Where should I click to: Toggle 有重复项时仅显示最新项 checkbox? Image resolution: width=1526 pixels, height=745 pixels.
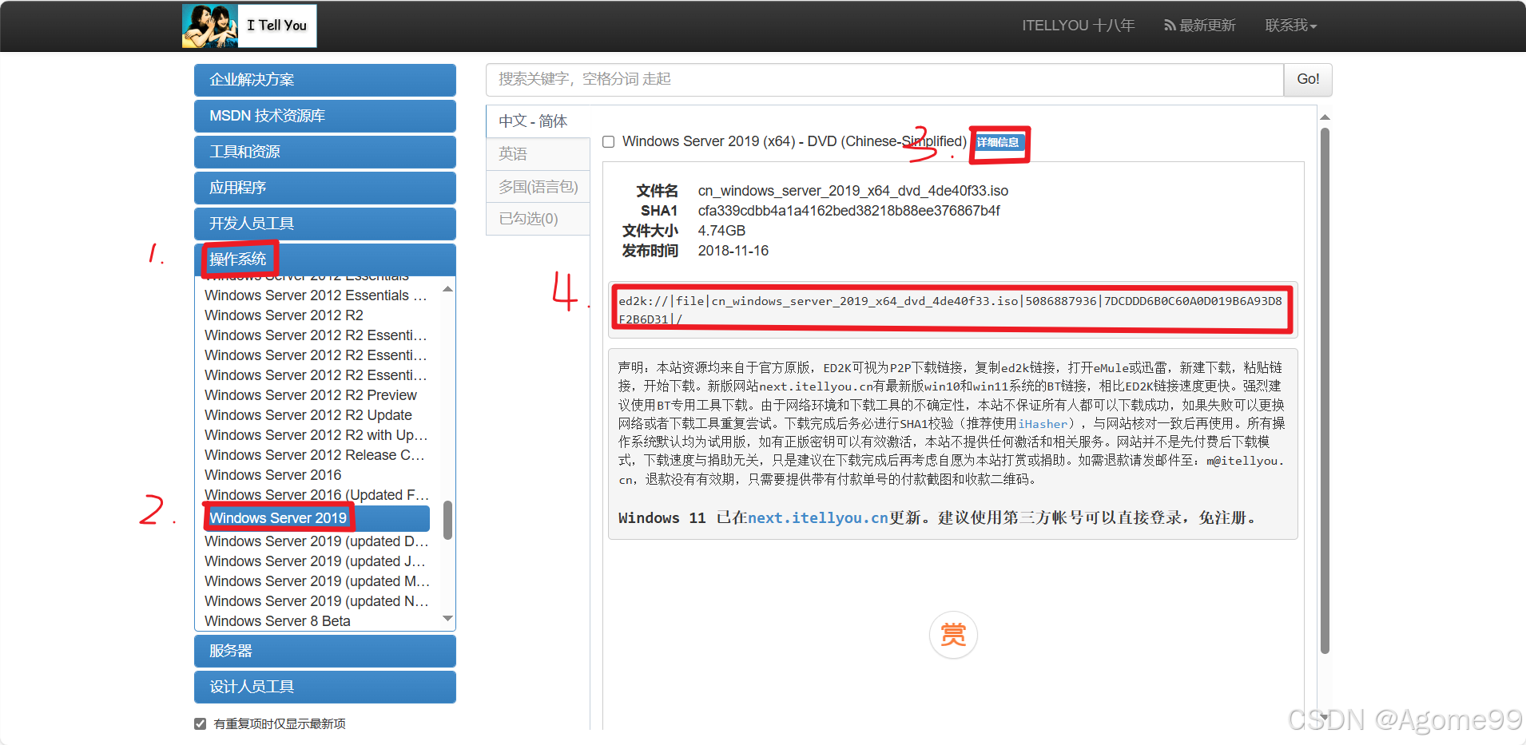click(x=200, y=723)
